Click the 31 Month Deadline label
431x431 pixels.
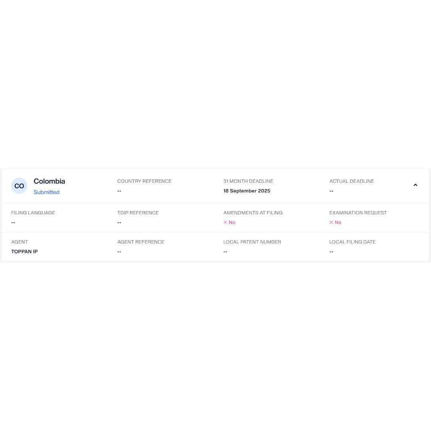click(x=248, y=181)
